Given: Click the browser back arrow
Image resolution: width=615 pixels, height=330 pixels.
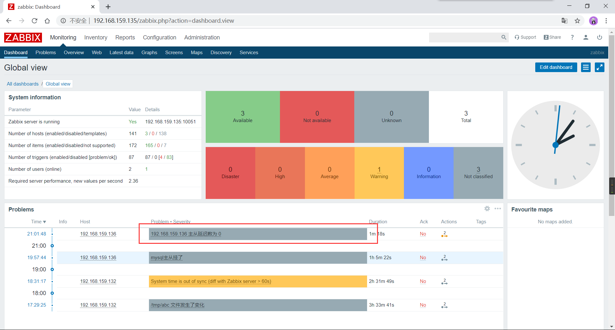Looking at the screenshot, I should [9, 21].
